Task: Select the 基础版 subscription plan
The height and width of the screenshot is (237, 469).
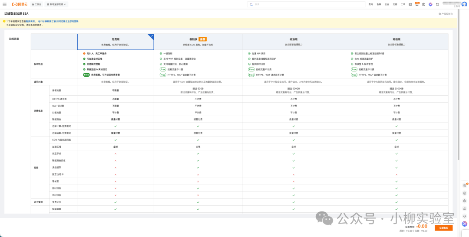Action: pos(198,42)
